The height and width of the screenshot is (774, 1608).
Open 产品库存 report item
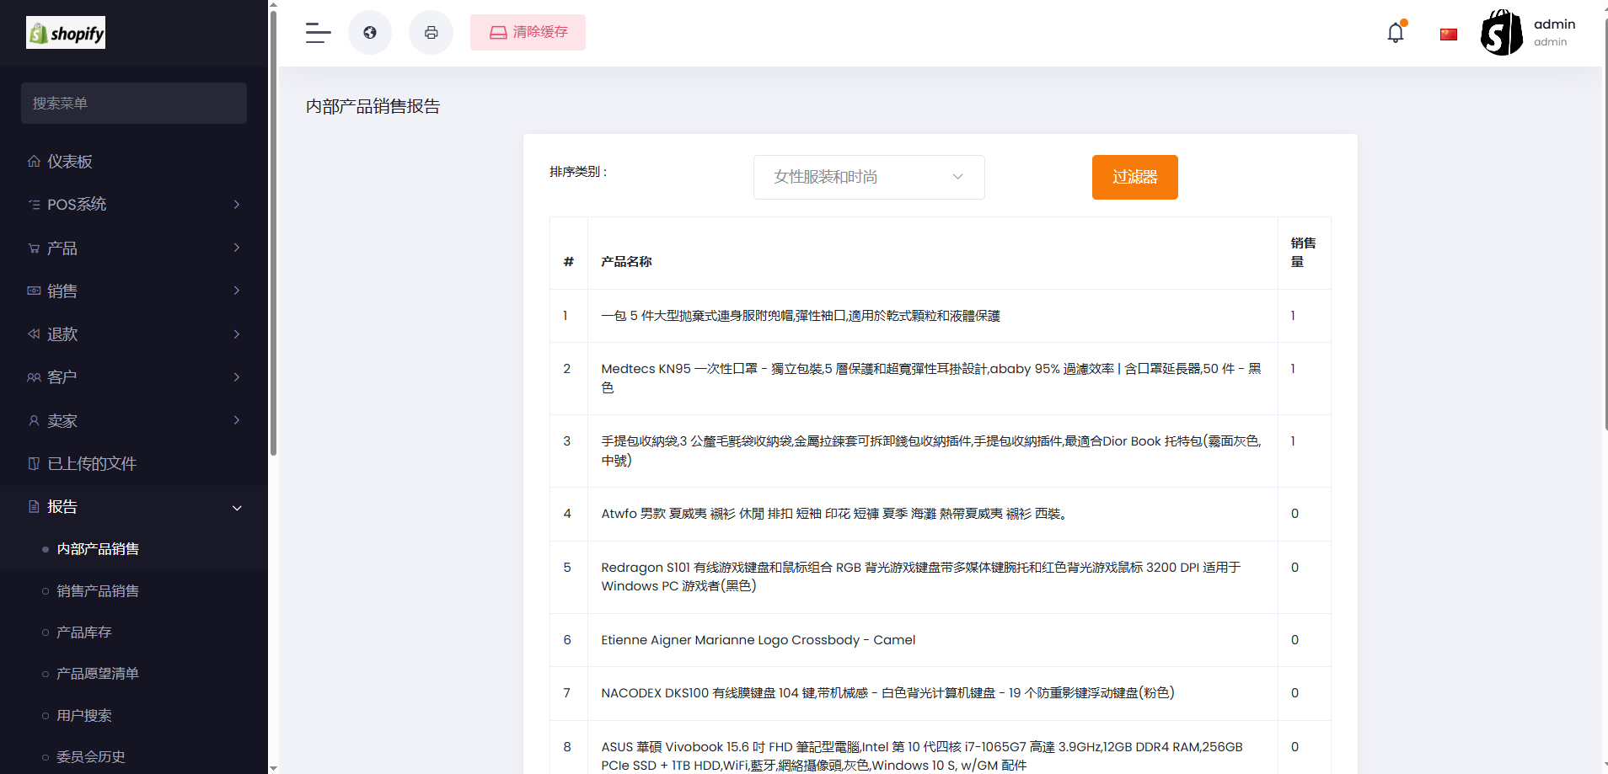pyautogui.click(x=84, y=633)
